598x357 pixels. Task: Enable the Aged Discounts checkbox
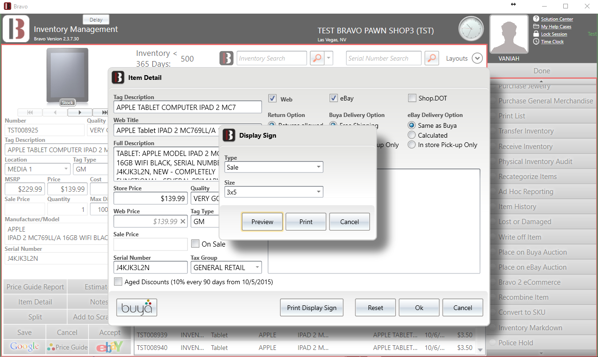coord(118,282)
